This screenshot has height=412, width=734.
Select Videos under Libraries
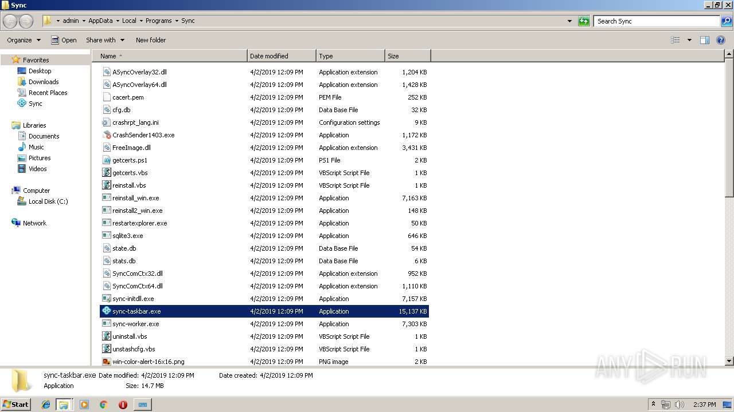[x=38, y=169]
